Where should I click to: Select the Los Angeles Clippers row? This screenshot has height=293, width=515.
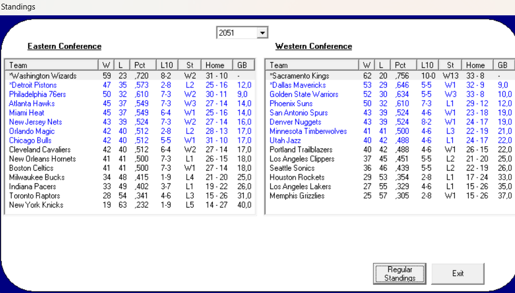point(390,159)
